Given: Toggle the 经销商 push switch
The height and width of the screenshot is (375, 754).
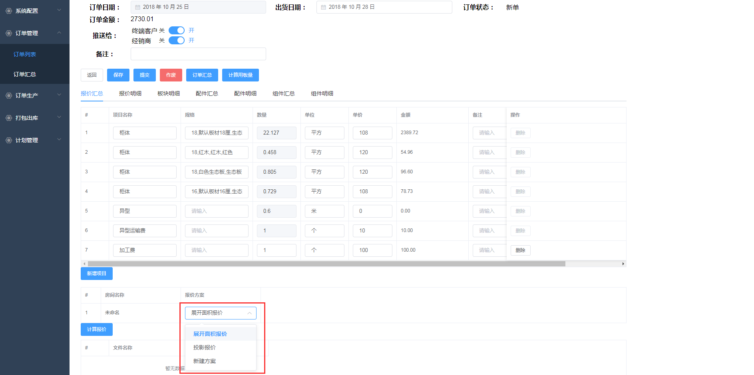Looking at the screenshot, I should pyautogui.click(x=176, y=40).
